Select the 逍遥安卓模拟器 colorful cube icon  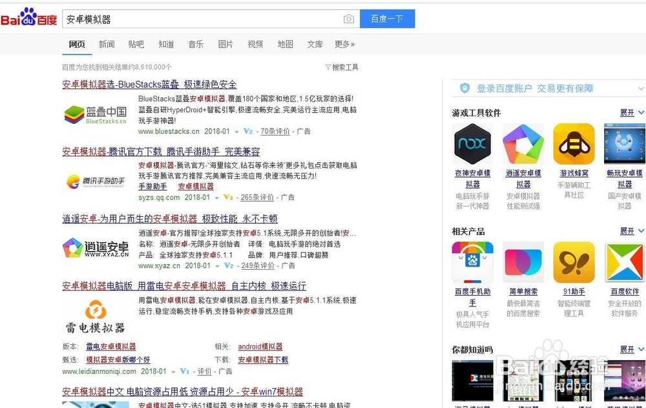pyautogui.click(x=523, y=143)
